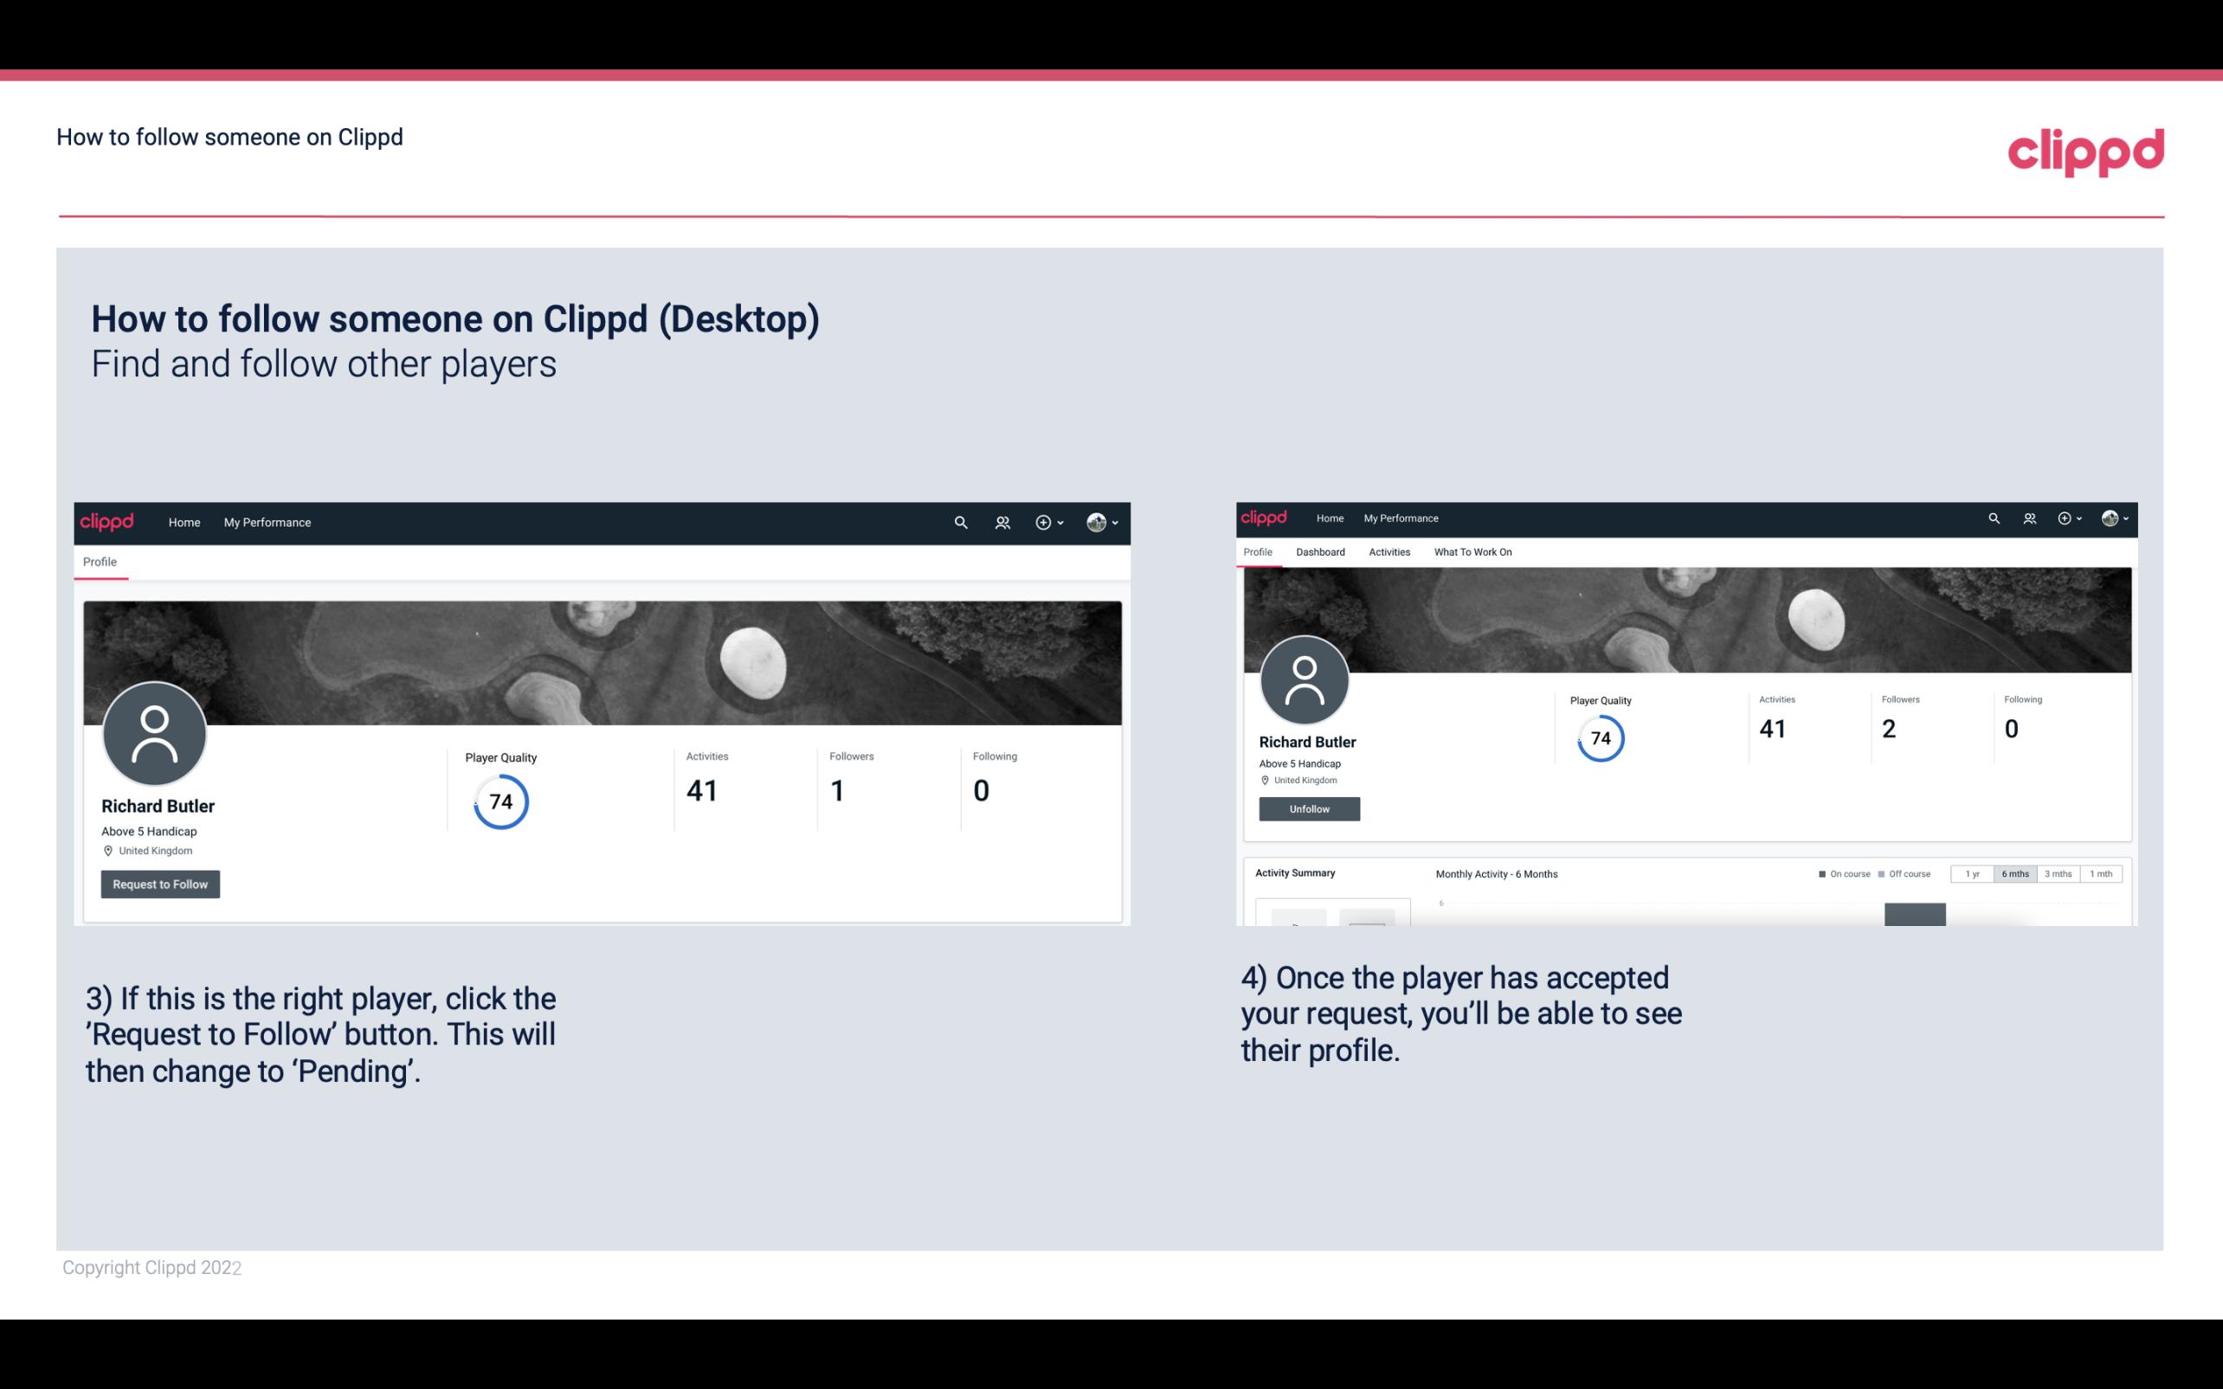2223x1389 pixels.
Task: Click the search icon in top navigation
Action: click(960, 522)
